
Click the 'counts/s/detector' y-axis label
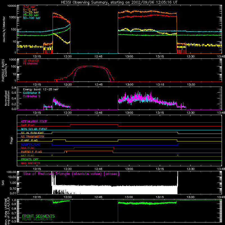pyautogui.click(x=4, y=29)
